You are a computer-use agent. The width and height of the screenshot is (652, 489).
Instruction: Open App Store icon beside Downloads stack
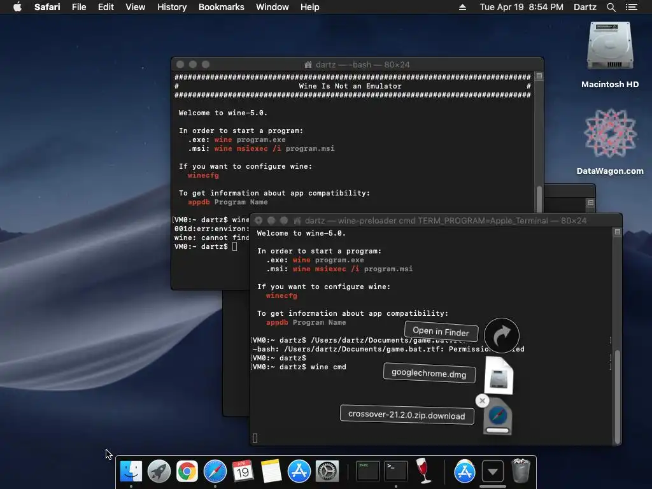(x=464, y=471)
